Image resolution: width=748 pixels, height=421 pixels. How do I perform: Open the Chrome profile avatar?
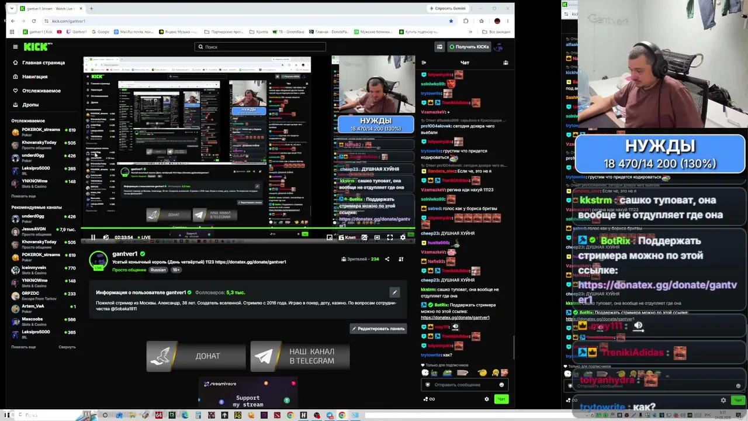pos(497,21)
